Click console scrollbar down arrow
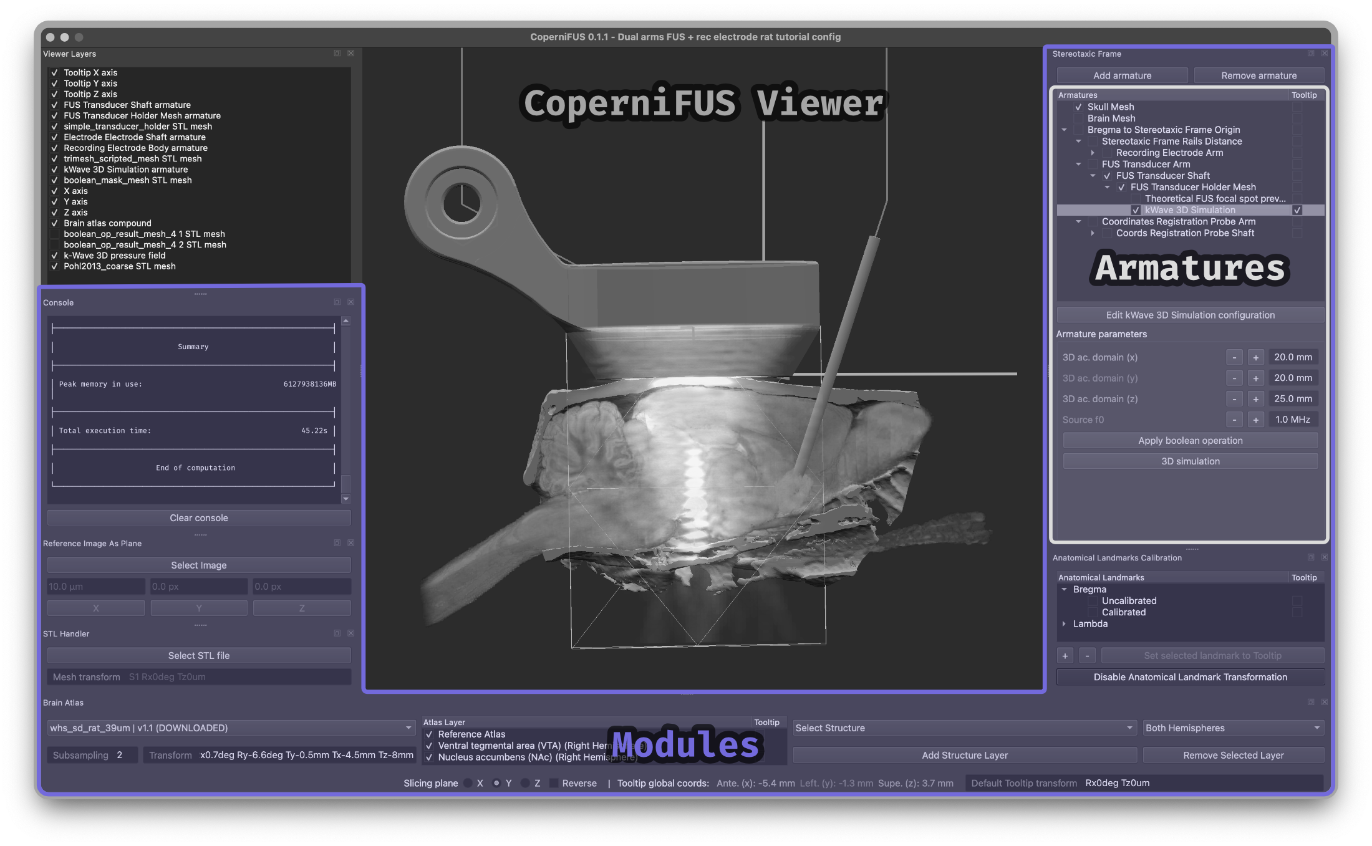Viewport: 1372px width, 846px height. tap(345, 499)
